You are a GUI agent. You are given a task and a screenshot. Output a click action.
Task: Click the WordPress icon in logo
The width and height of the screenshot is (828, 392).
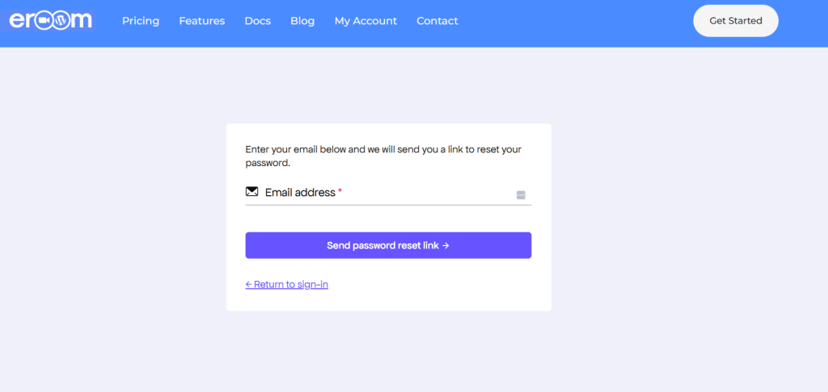(x=62, y=21)
